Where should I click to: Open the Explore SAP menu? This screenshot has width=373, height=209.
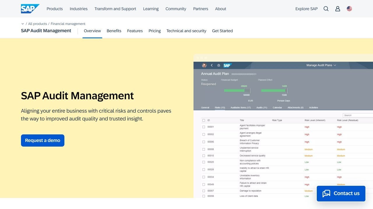tap(306, 9)
